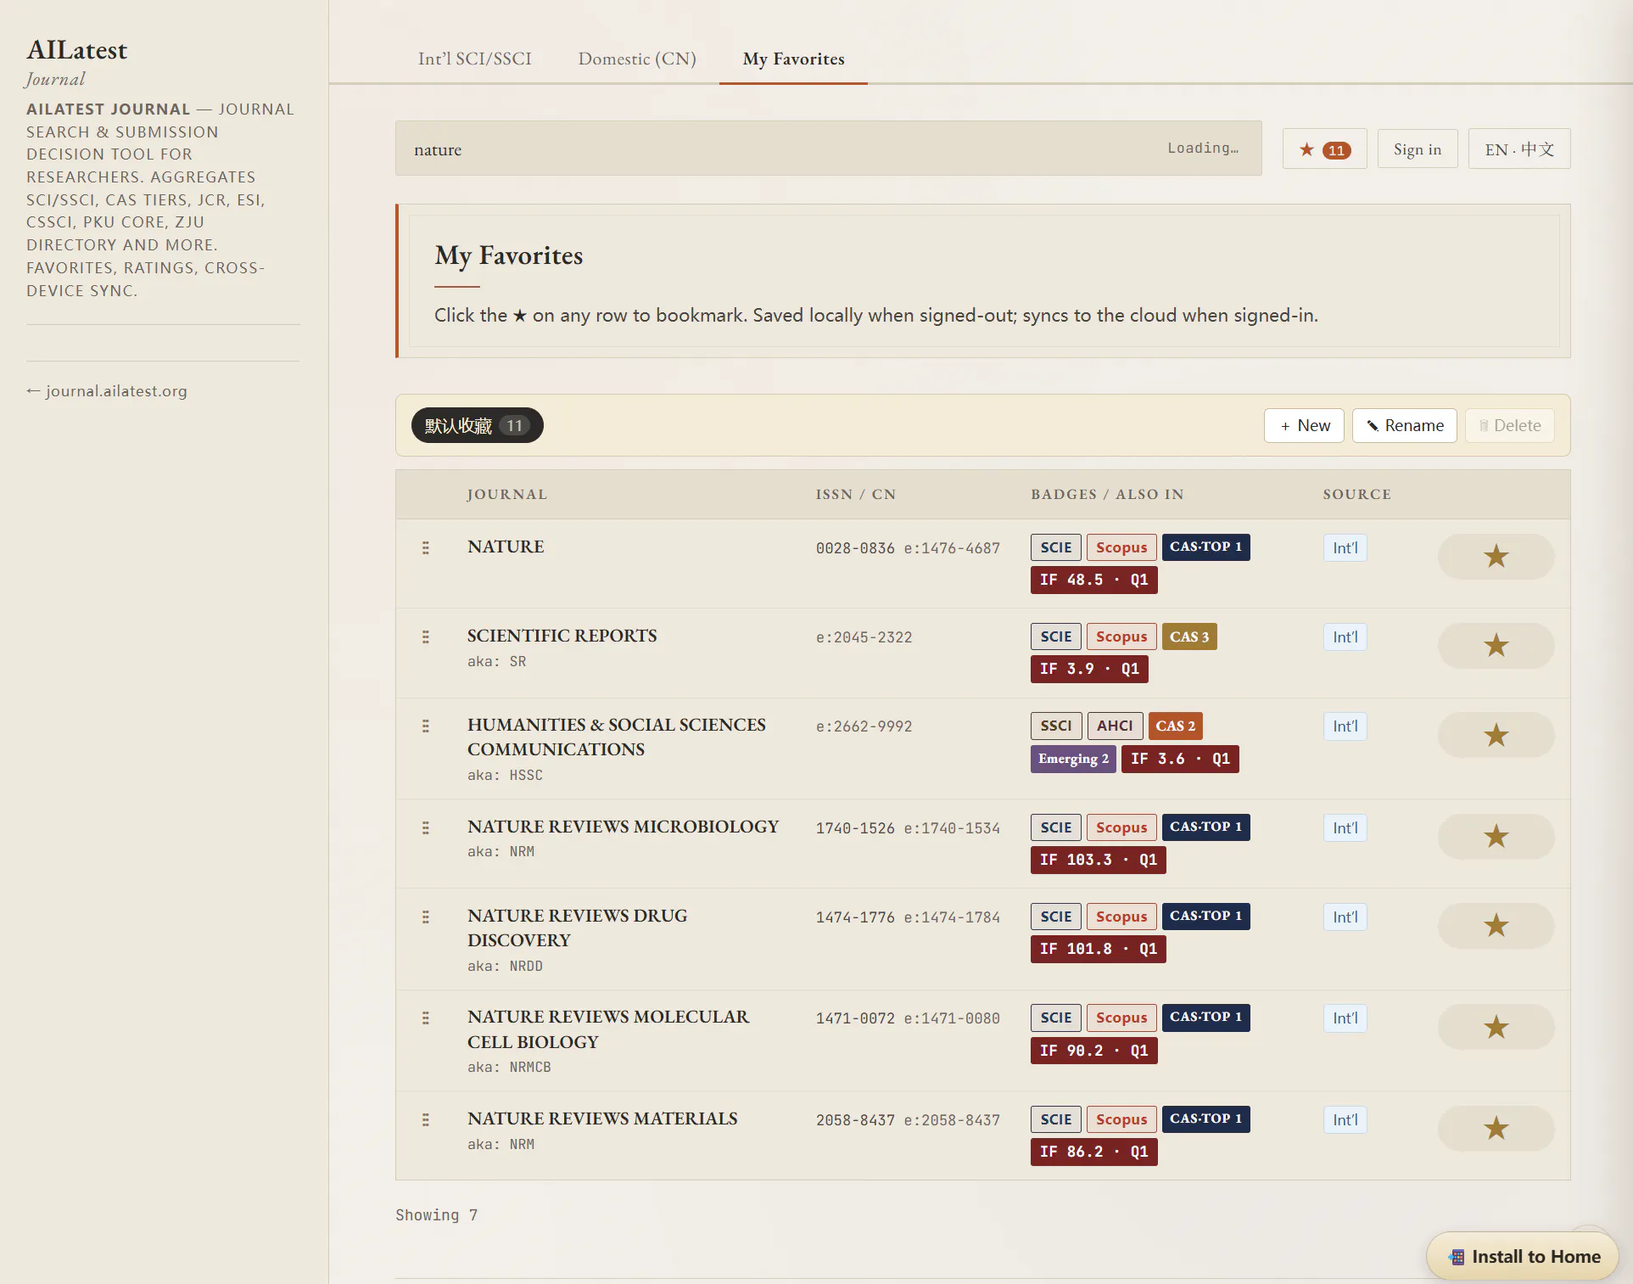Open NATURE REVIEWS DRUG DISCOVERY title
This screenshot has width=1633, height=1284.
click(x=577, y=928)
